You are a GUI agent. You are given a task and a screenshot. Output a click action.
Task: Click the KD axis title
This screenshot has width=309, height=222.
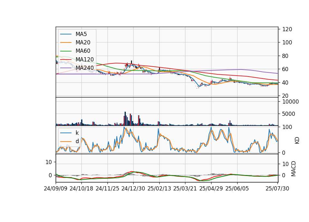tap(297, 140)
